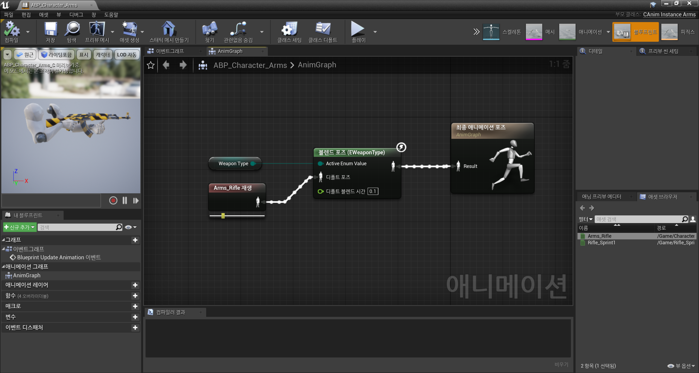Click the 관련없음 숨김 icon

[238, 29]
